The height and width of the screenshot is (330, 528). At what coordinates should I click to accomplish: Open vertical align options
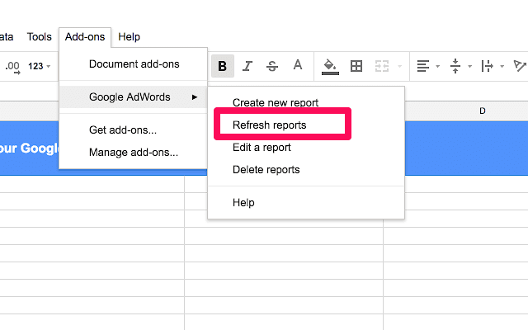455,66
